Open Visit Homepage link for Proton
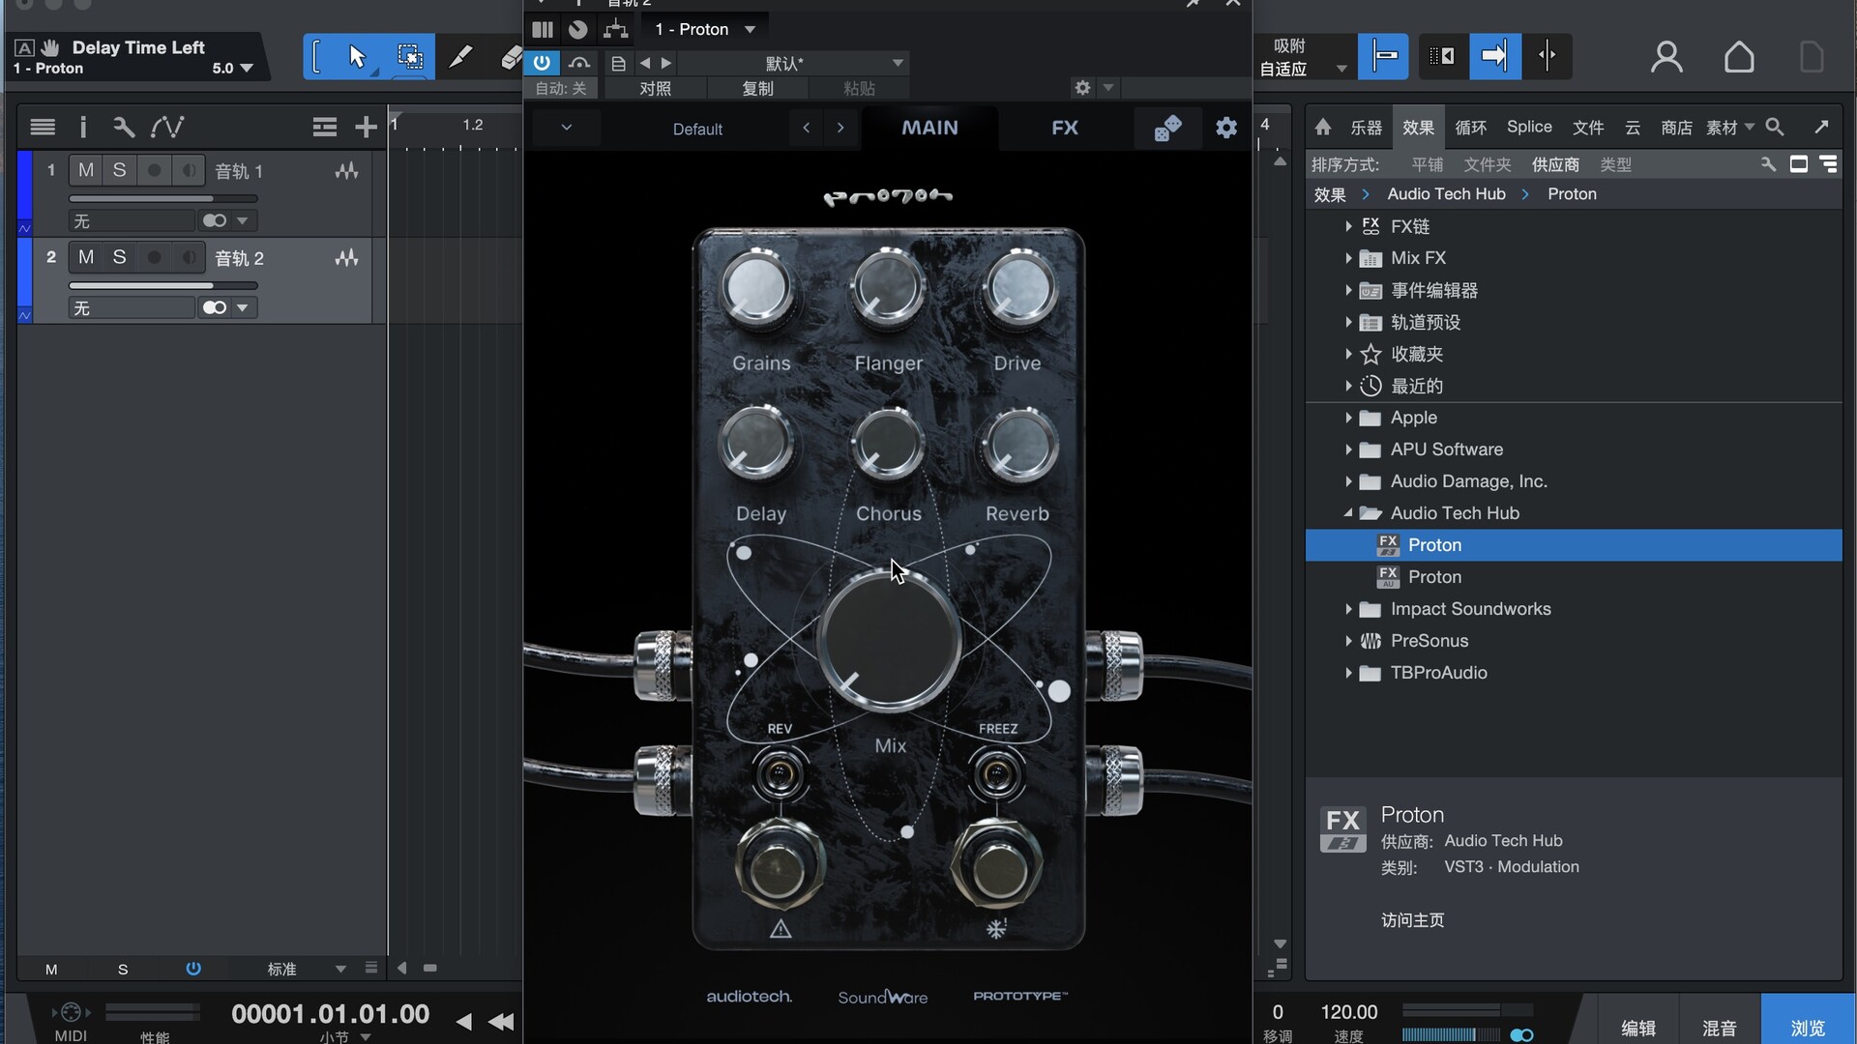Image resolution: width=1857 pixels, height=1044 pixels. pos(1413,920)
